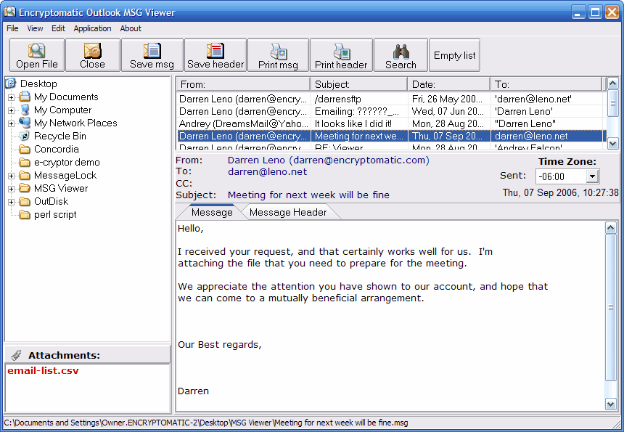Open the Time Zone dropdown
Screen dimensions: 624x432
point(592,176)
